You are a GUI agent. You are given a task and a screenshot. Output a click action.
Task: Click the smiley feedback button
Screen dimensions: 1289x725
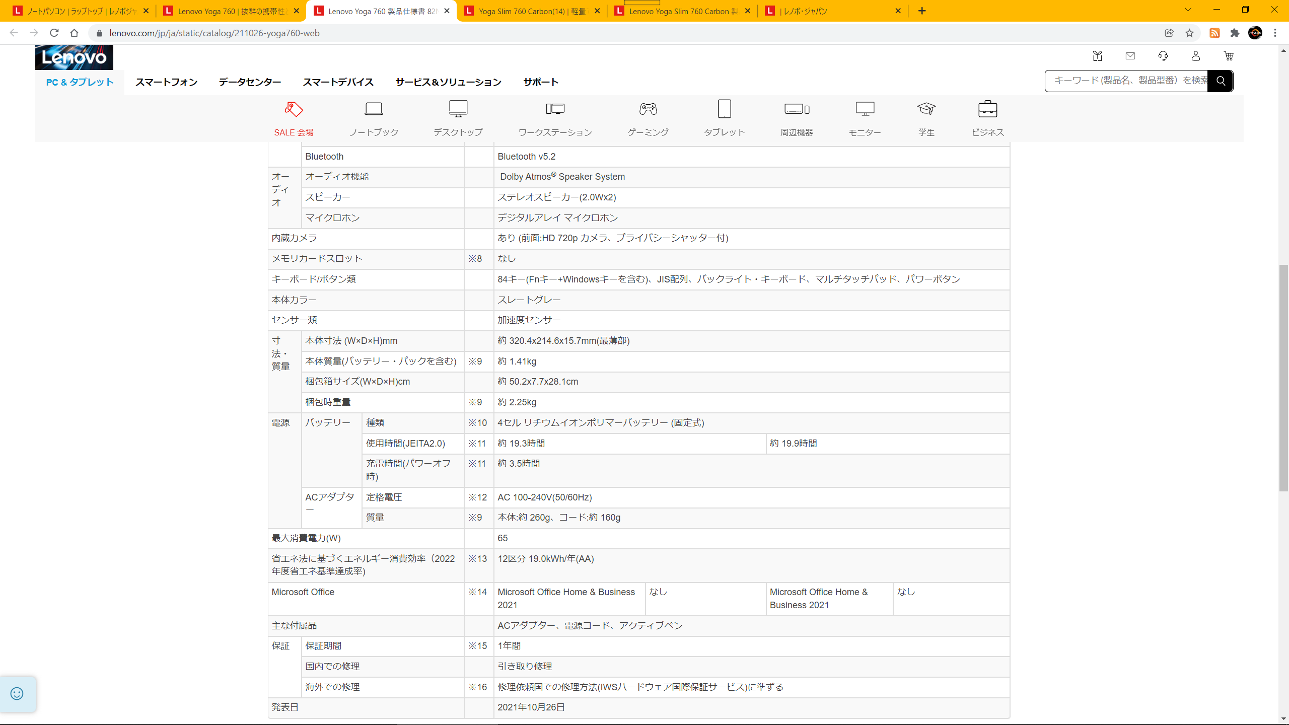[17, 694]
